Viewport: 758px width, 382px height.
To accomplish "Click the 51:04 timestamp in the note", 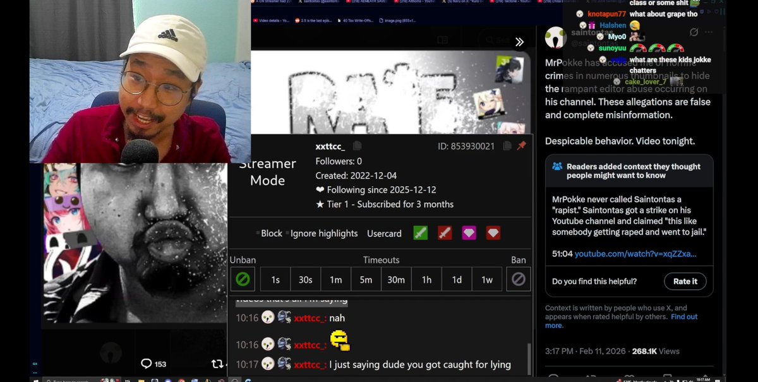I will click(x=562, y=253).
